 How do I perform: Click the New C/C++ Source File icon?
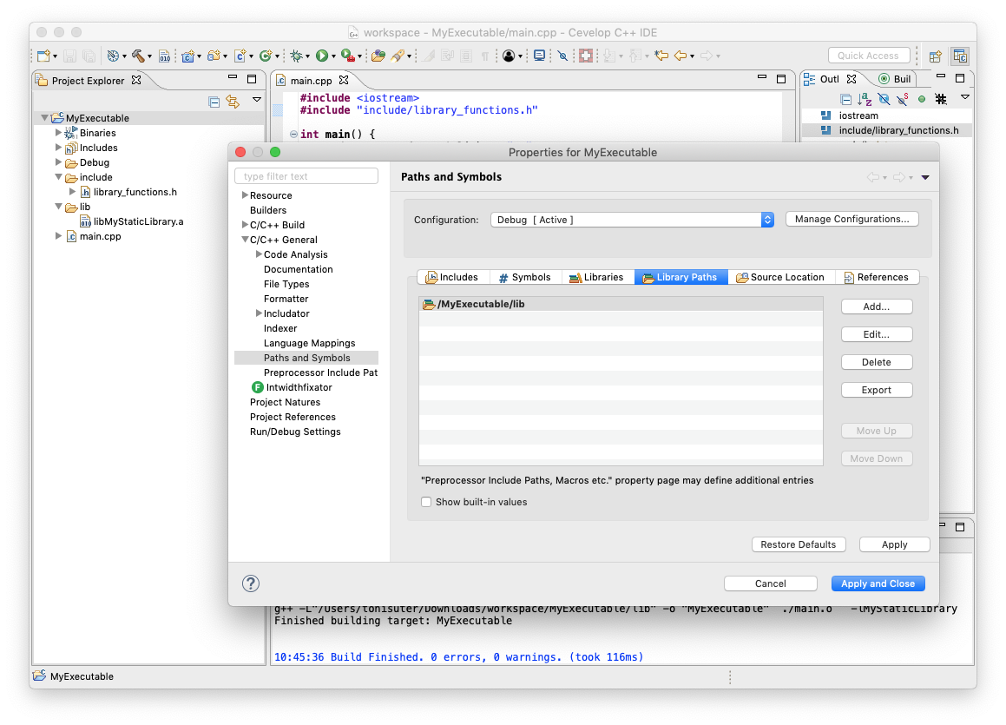[240, 56]
